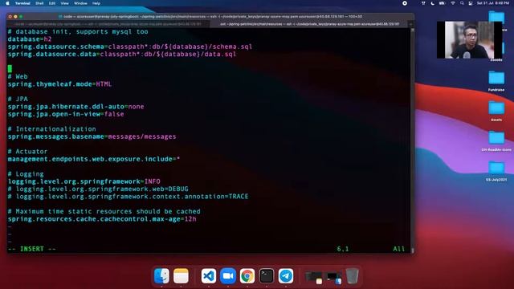This screenshot has width=514, height=289.
Task: Click the 'database=h2' line
Action: click(x=30, y=39)
